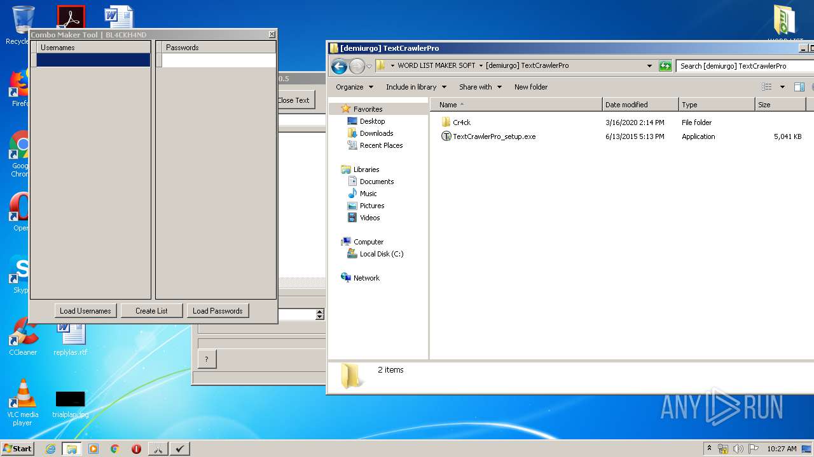Sort by the Size column

pos(780,105)
